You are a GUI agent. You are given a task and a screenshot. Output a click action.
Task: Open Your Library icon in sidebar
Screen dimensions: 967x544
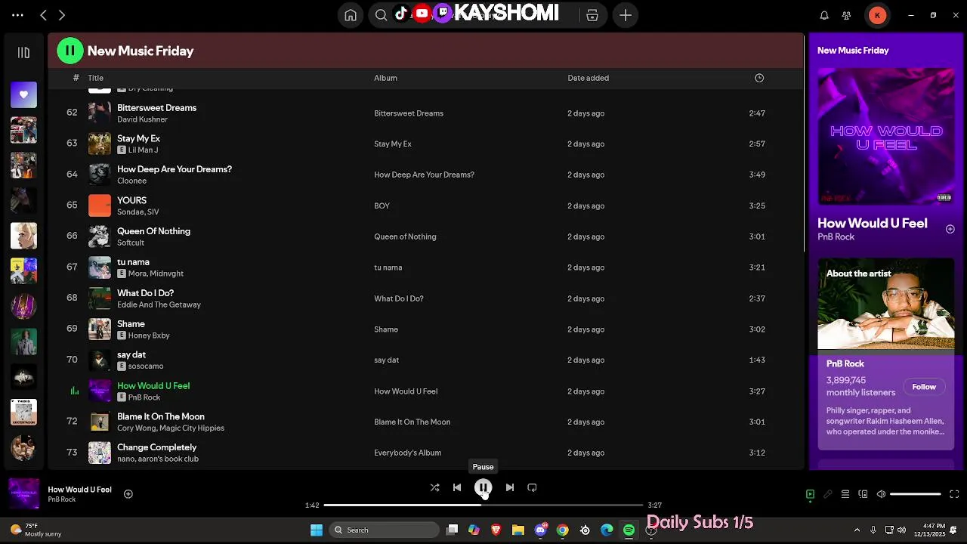click(23, 53)
